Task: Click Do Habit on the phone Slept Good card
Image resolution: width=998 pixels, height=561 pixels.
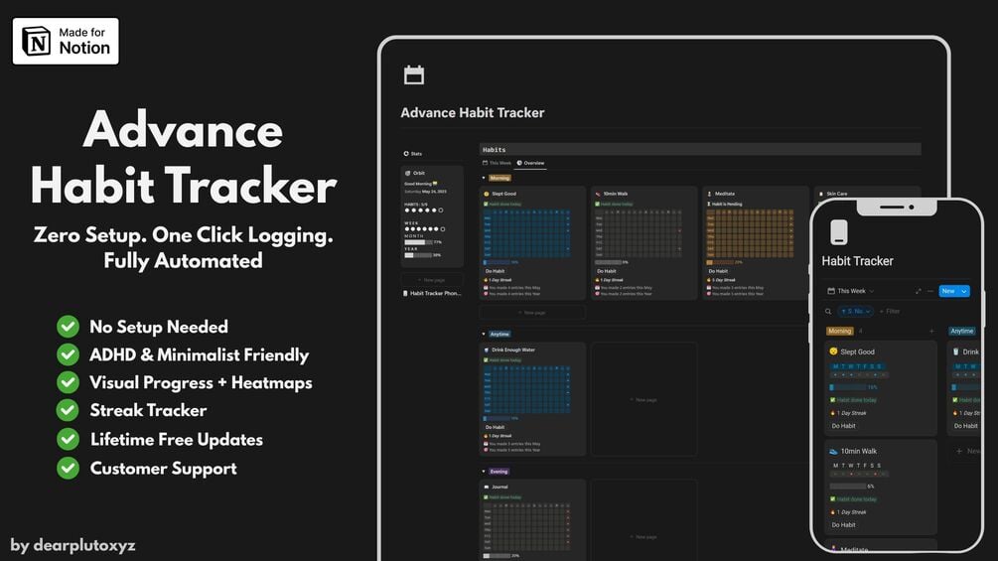Action: pyautogui.click(x=843, y=426)
